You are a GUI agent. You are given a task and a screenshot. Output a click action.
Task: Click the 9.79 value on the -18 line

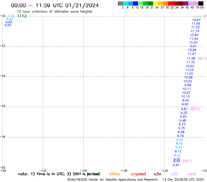coord(180,136)
